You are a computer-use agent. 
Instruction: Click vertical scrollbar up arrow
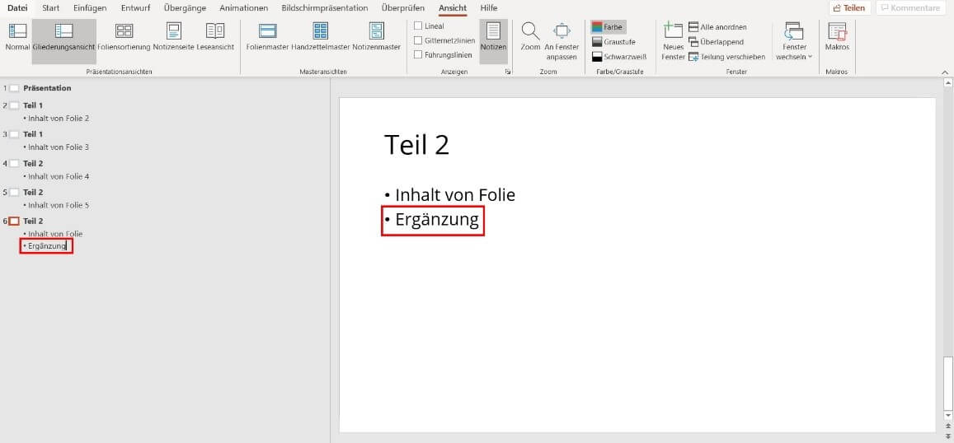(947, 82)
